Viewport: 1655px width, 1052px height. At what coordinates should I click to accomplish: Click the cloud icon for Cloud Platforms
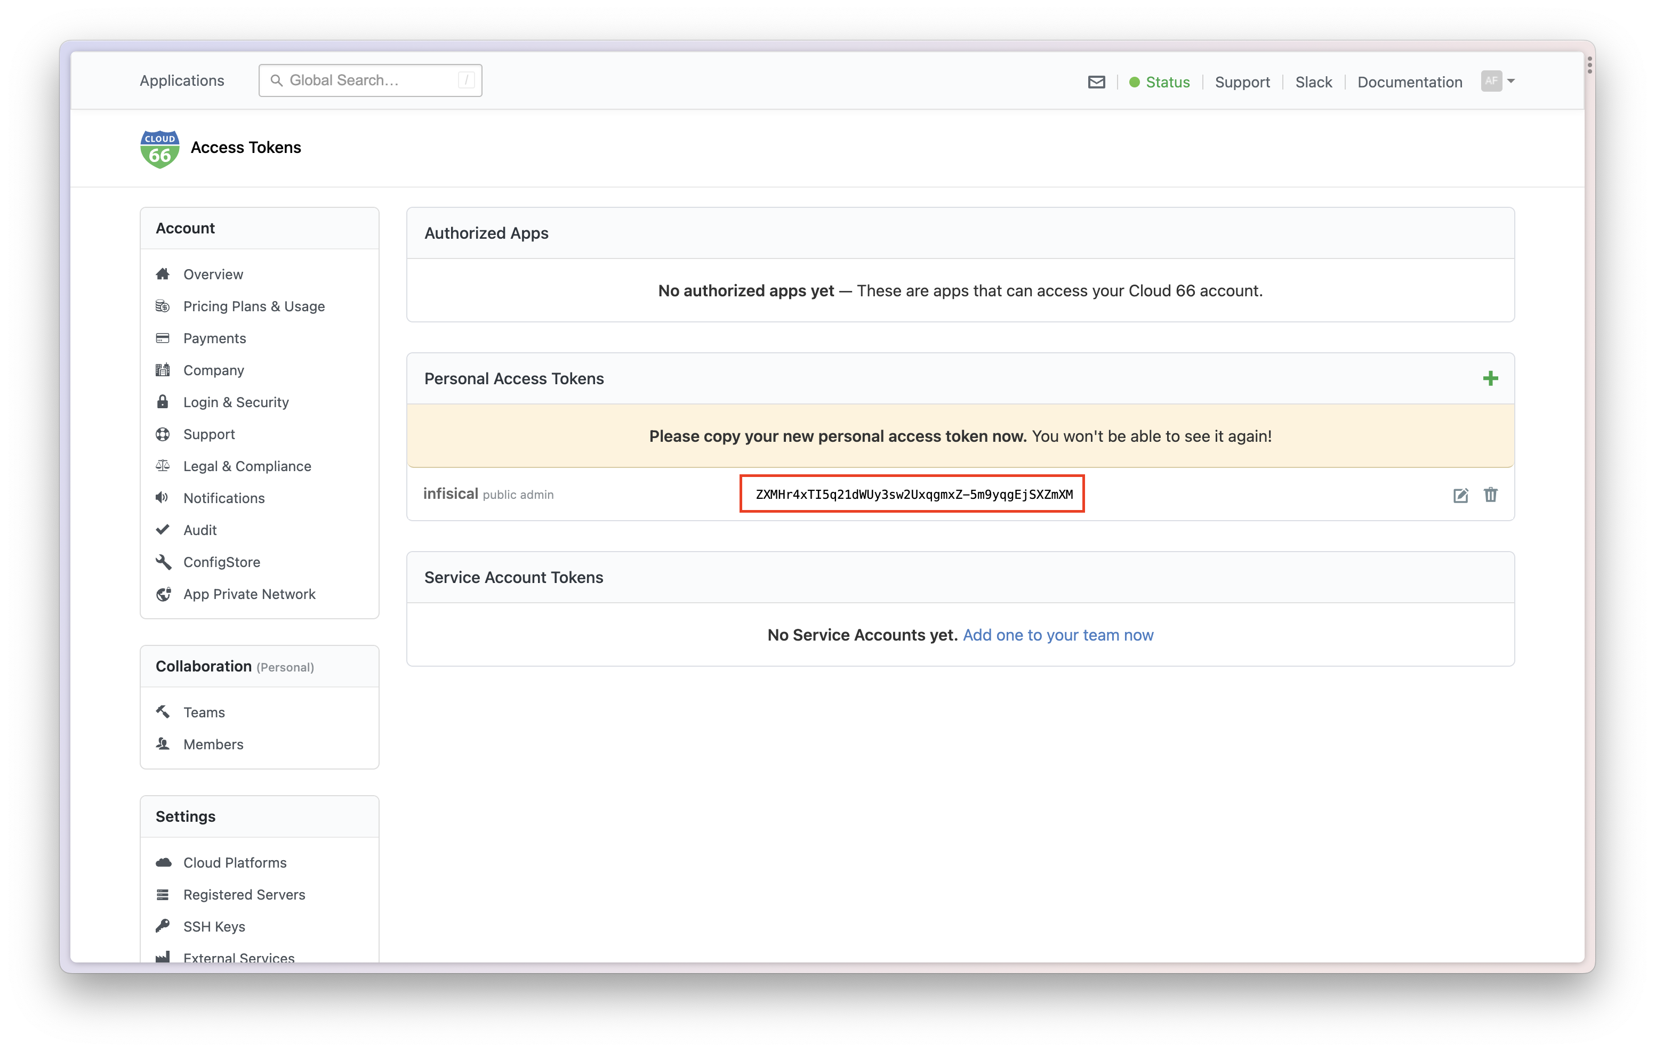point(163,862)
